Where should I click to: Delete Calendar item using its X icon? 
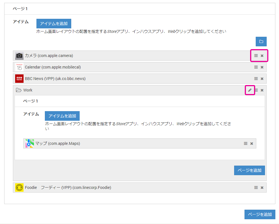click(x=262, y=67)
